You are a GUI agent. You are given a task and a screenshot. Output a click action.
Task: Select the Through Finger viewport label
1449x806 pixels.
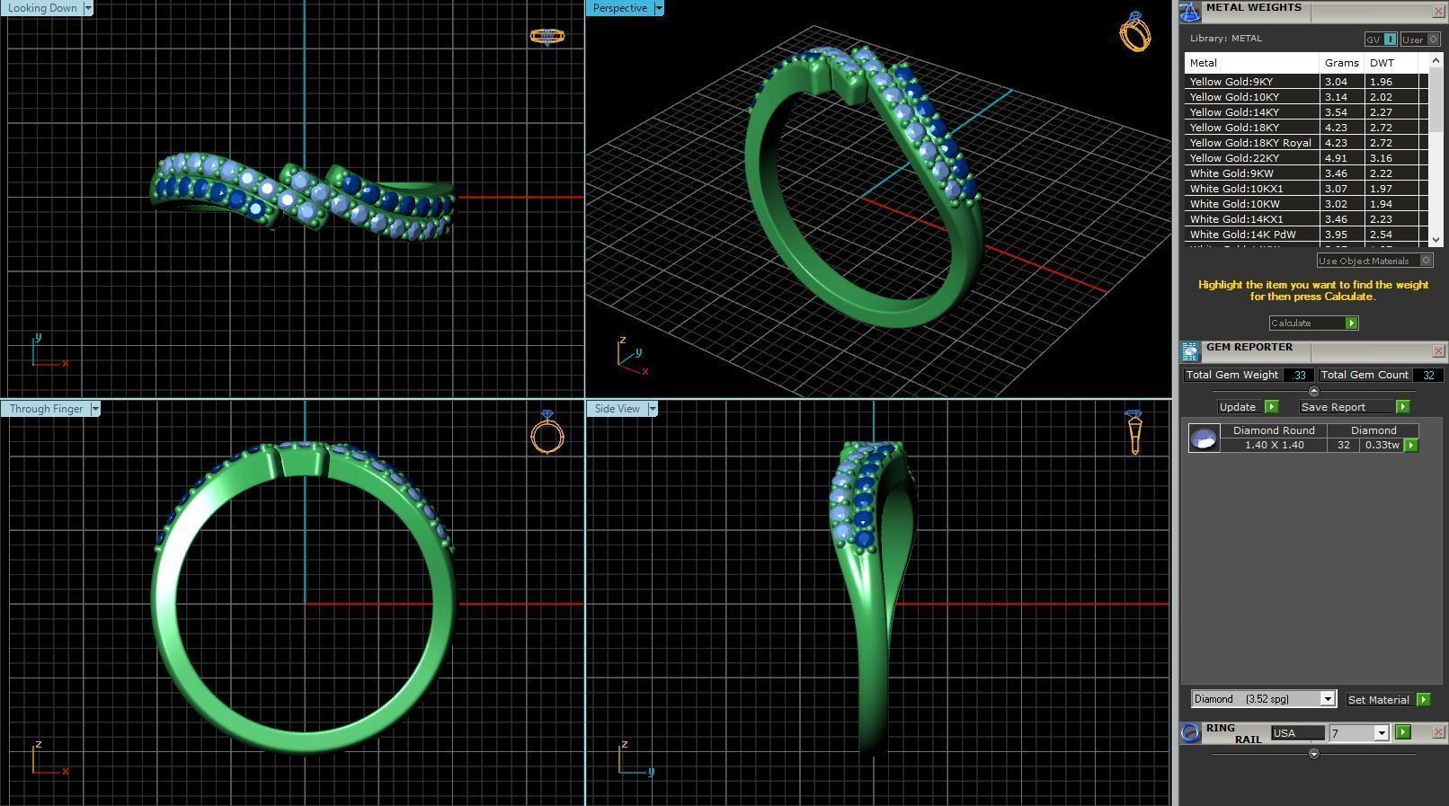(x=46, y=409)
